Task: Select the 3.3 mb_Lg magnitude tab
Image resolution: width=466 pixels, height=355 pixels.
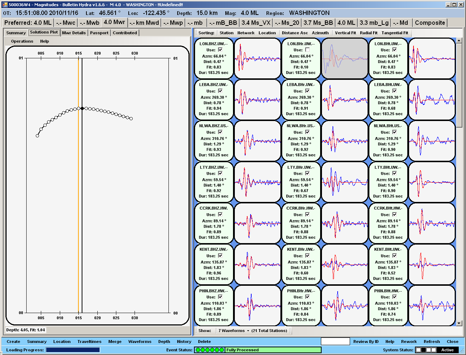Action: (x=374, y=23)
